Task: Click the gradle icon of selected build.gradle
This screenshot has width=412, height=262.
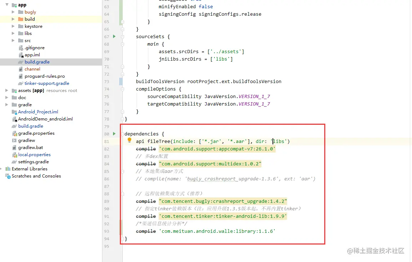Action: pyautogui.click(x=21, y=62)
